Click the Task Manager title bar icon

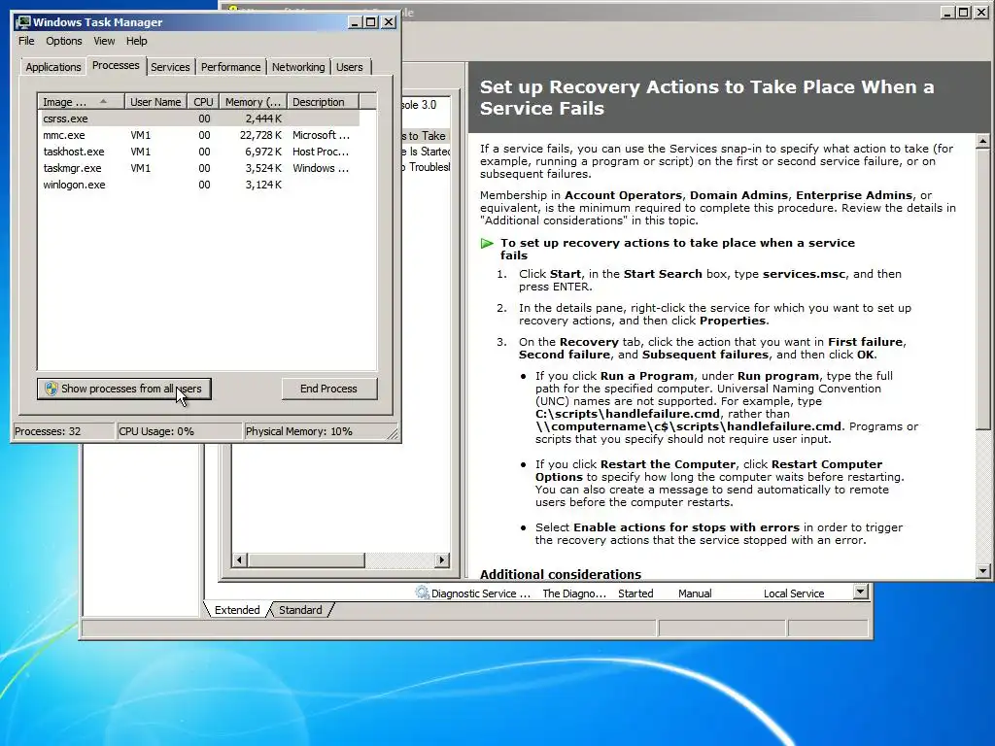[x=23, y=22]
